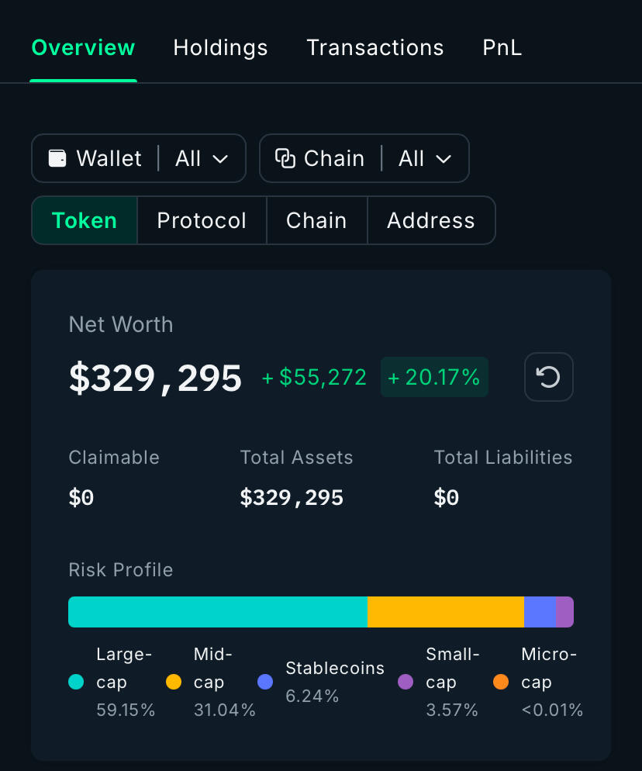Click the Small-cap purple legend dot
This screenshot has width=642, height=771.
click(x=406, y=682)
